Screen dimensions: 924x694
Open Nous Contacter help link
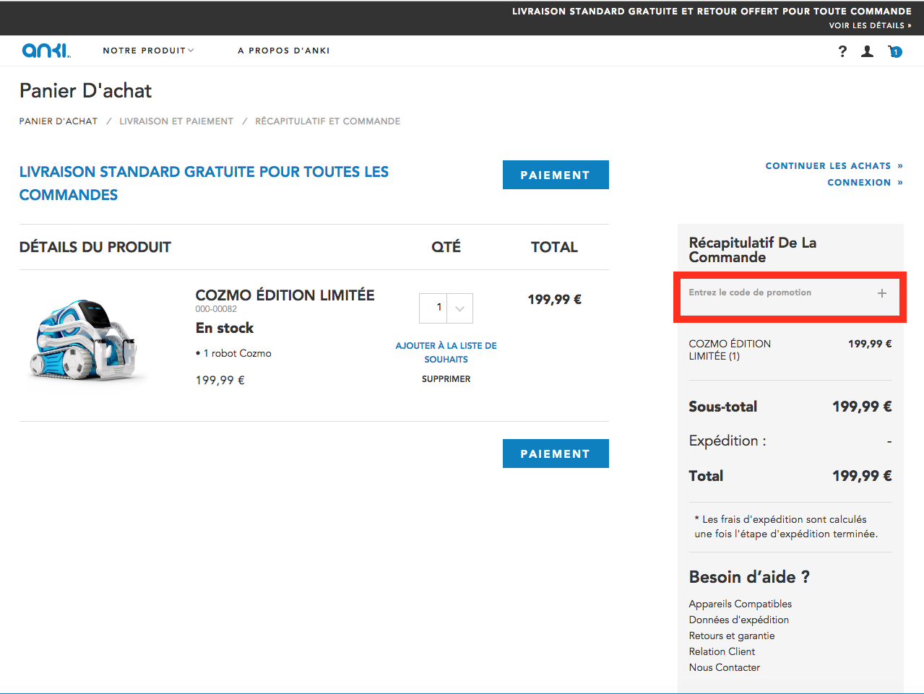(725, 667)
